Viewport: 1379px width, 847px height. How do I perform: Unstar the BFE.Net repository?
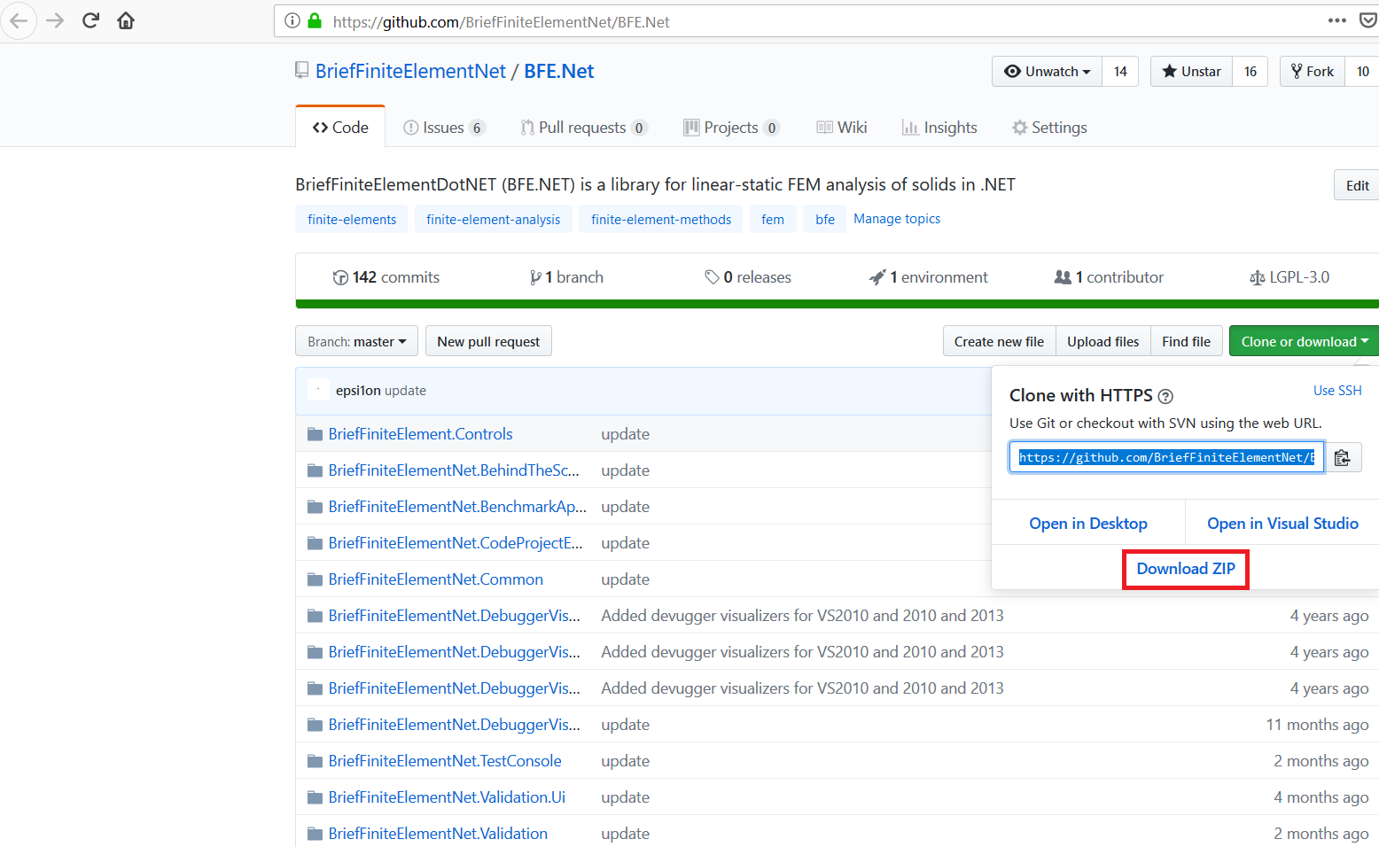click(x=1191, y=72)
